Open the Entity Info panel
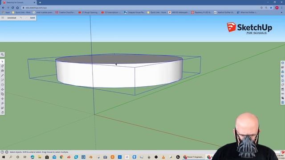 click(283, 63)
